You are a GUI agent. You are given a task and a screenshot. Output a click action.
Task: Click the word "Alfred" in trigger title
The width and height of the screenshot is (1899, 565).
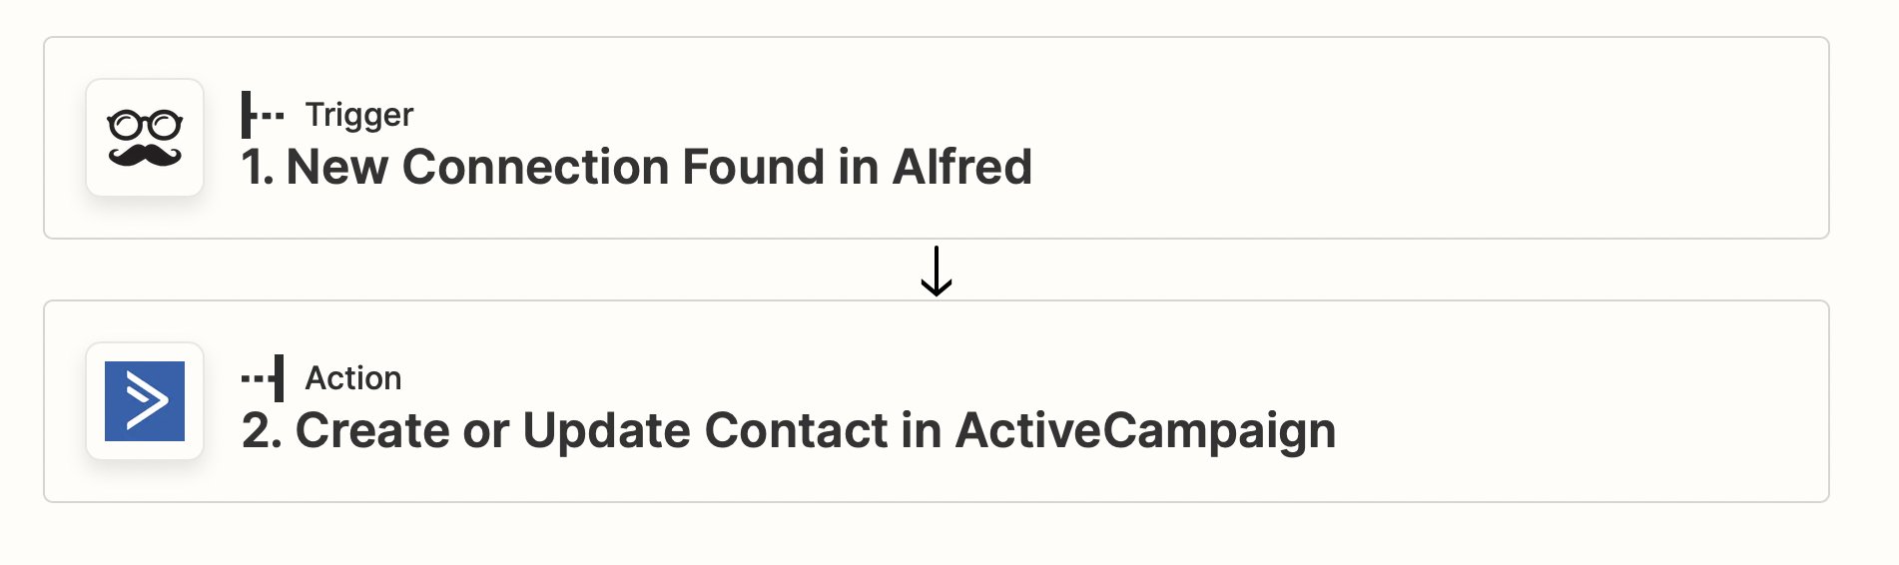click(x=962, y=167)
